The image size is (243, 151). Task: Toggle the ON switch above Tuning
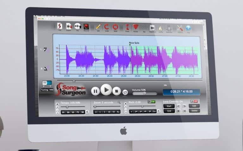47,83
